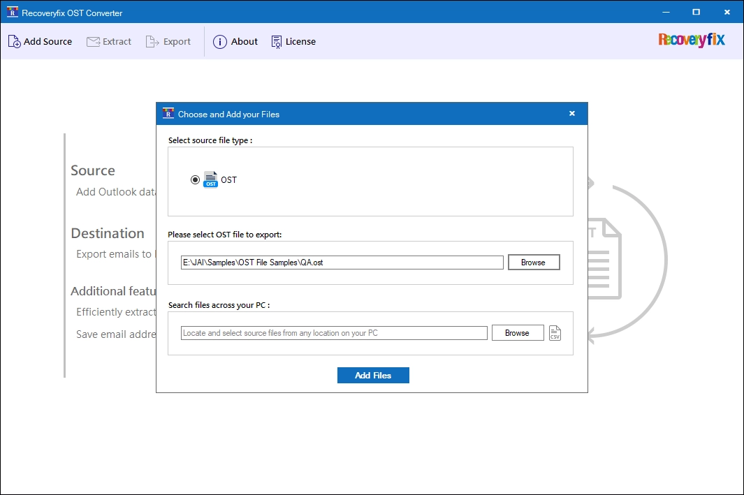Browse to search files across PC
This screenshot has height=495, width=744.
click(518, 333)
